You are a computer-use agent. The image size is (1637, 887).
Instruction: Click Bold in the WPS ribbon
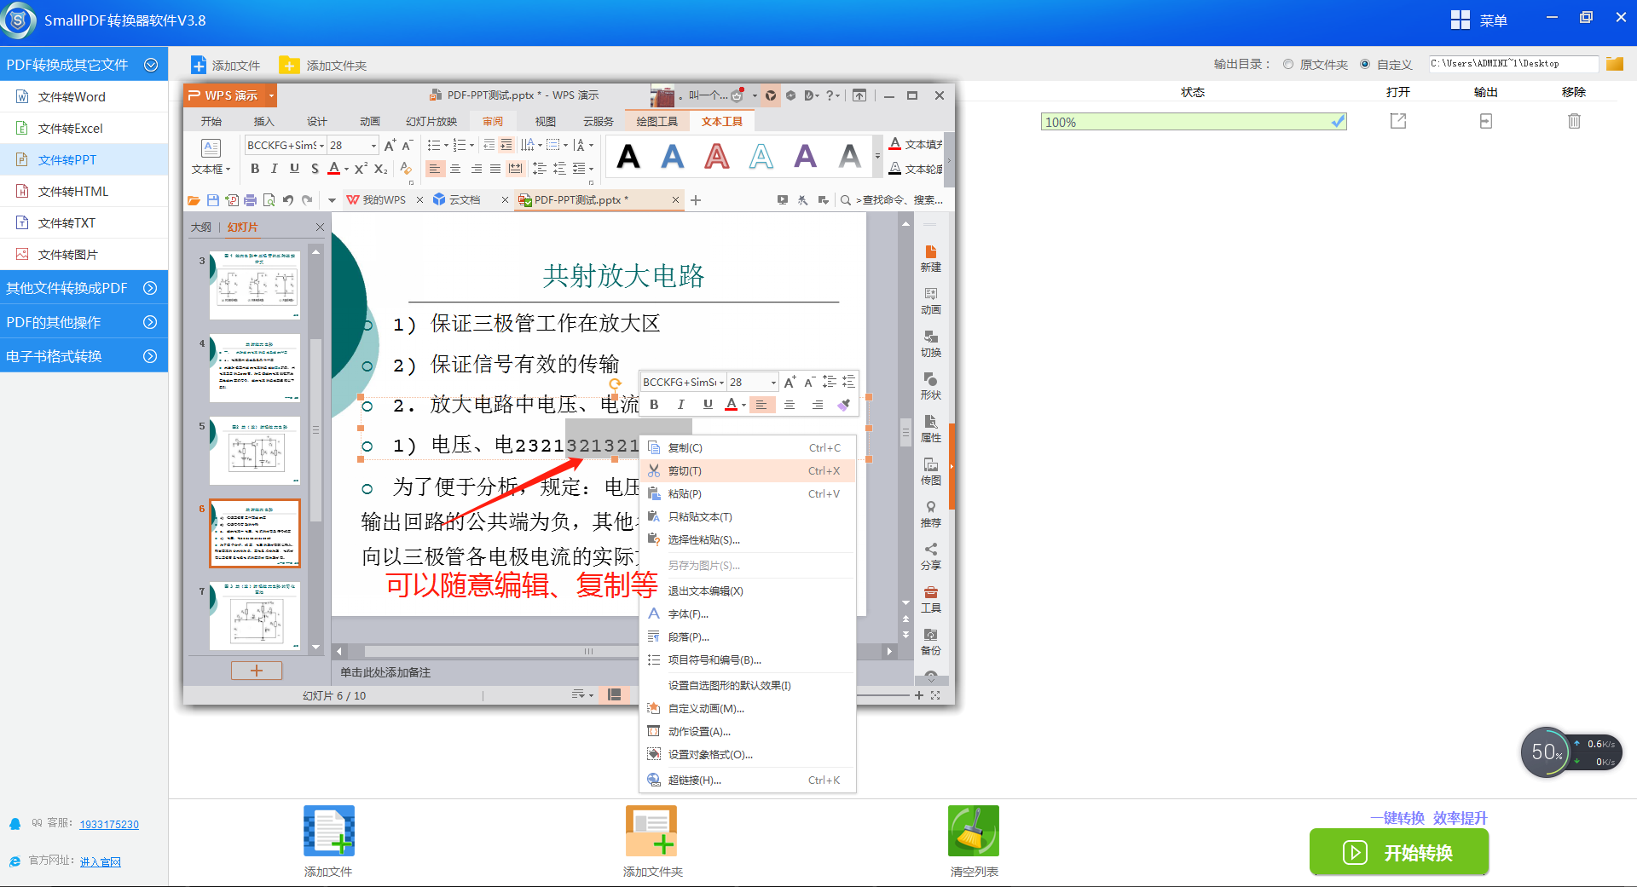[x=255, y=169]
